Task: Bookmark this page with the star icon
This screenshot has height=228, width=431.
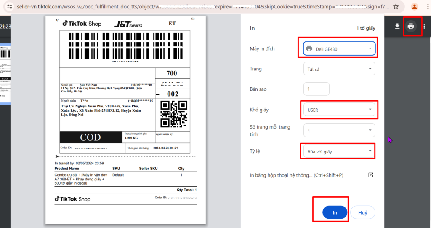Action: click(x=395, y=7)
